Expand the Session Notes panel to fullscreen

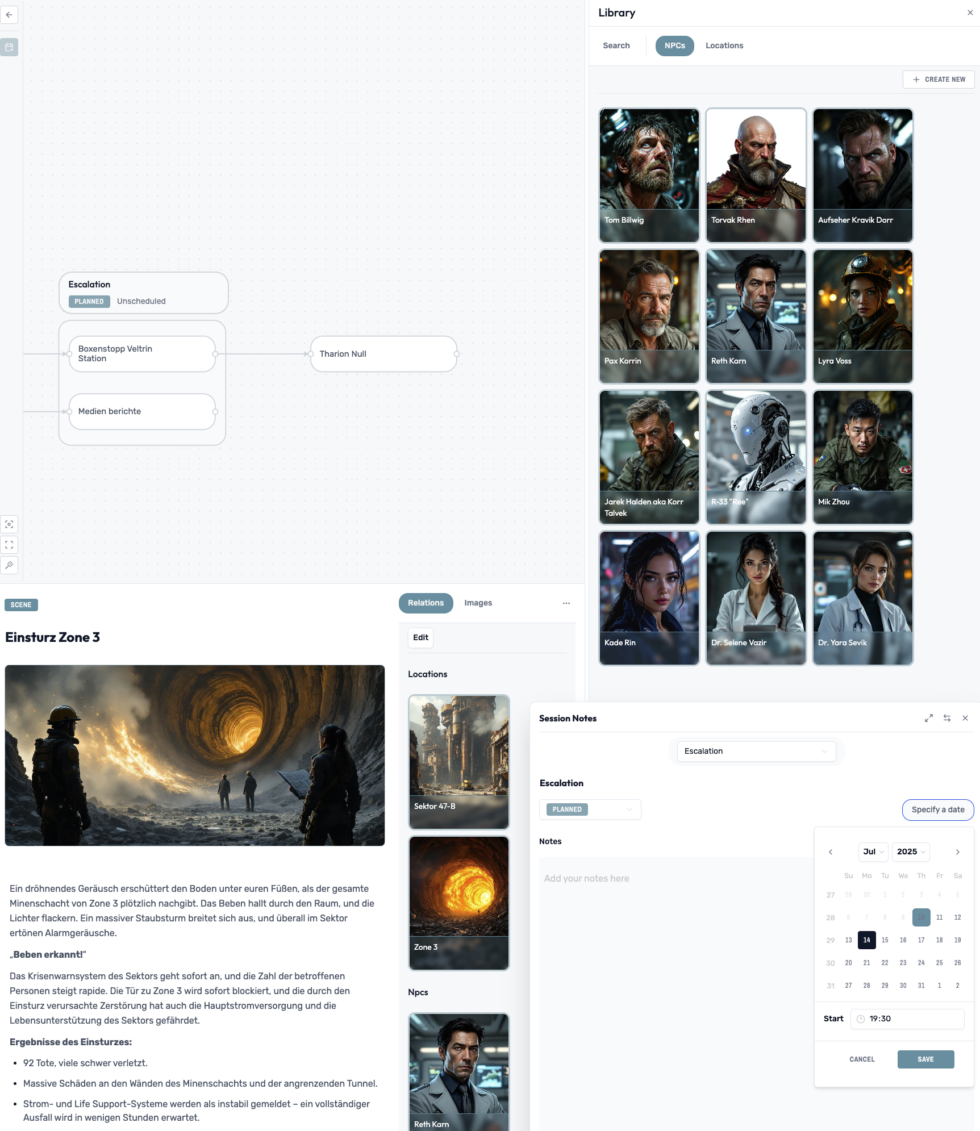pyautogui.click(x=929, y=718)
